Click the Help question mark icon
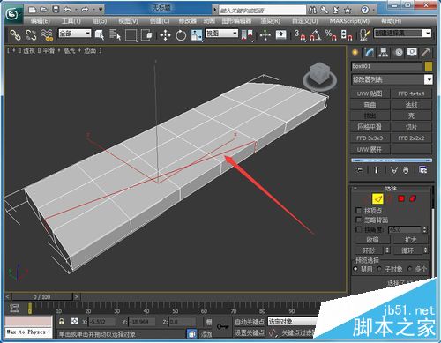This screenshot has width=441, height=343. click(365, 11)
